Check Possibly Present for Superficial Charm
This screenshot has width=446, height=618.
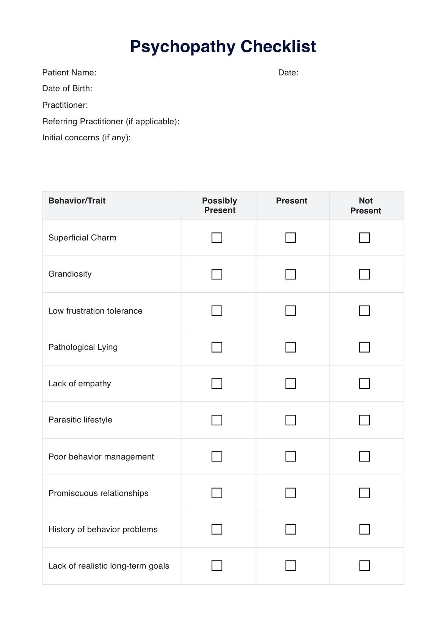pos(217,238)
